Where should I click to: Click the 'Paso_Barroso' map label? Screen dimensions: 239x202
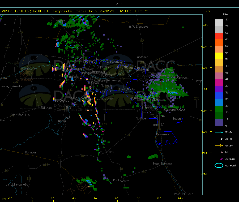tap(163, 164)
